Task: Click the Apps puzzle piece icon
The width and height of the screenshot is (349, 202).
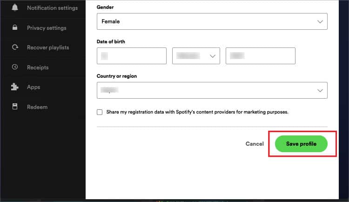Action: (15, 87)
